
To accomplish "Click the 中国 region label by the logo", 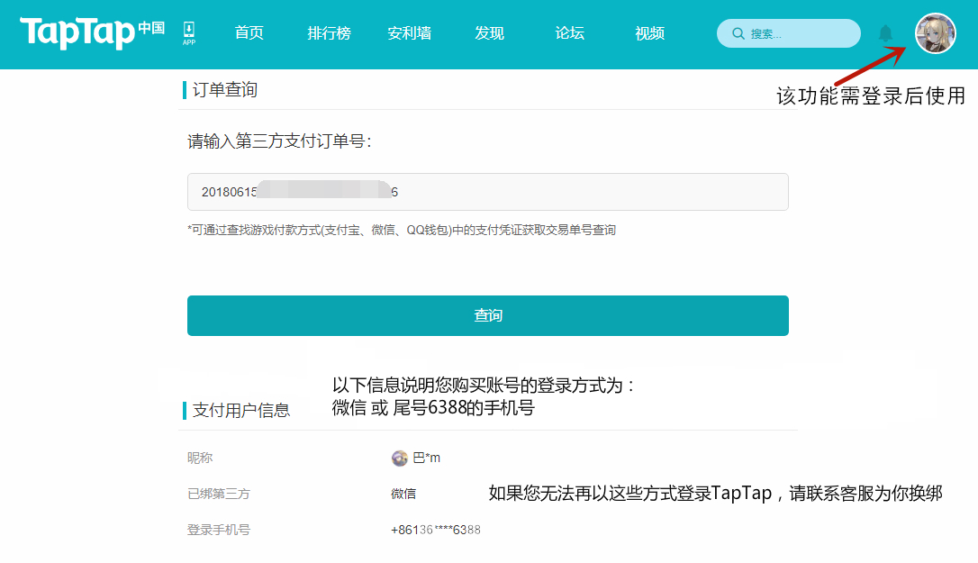I will pos(151,28).
